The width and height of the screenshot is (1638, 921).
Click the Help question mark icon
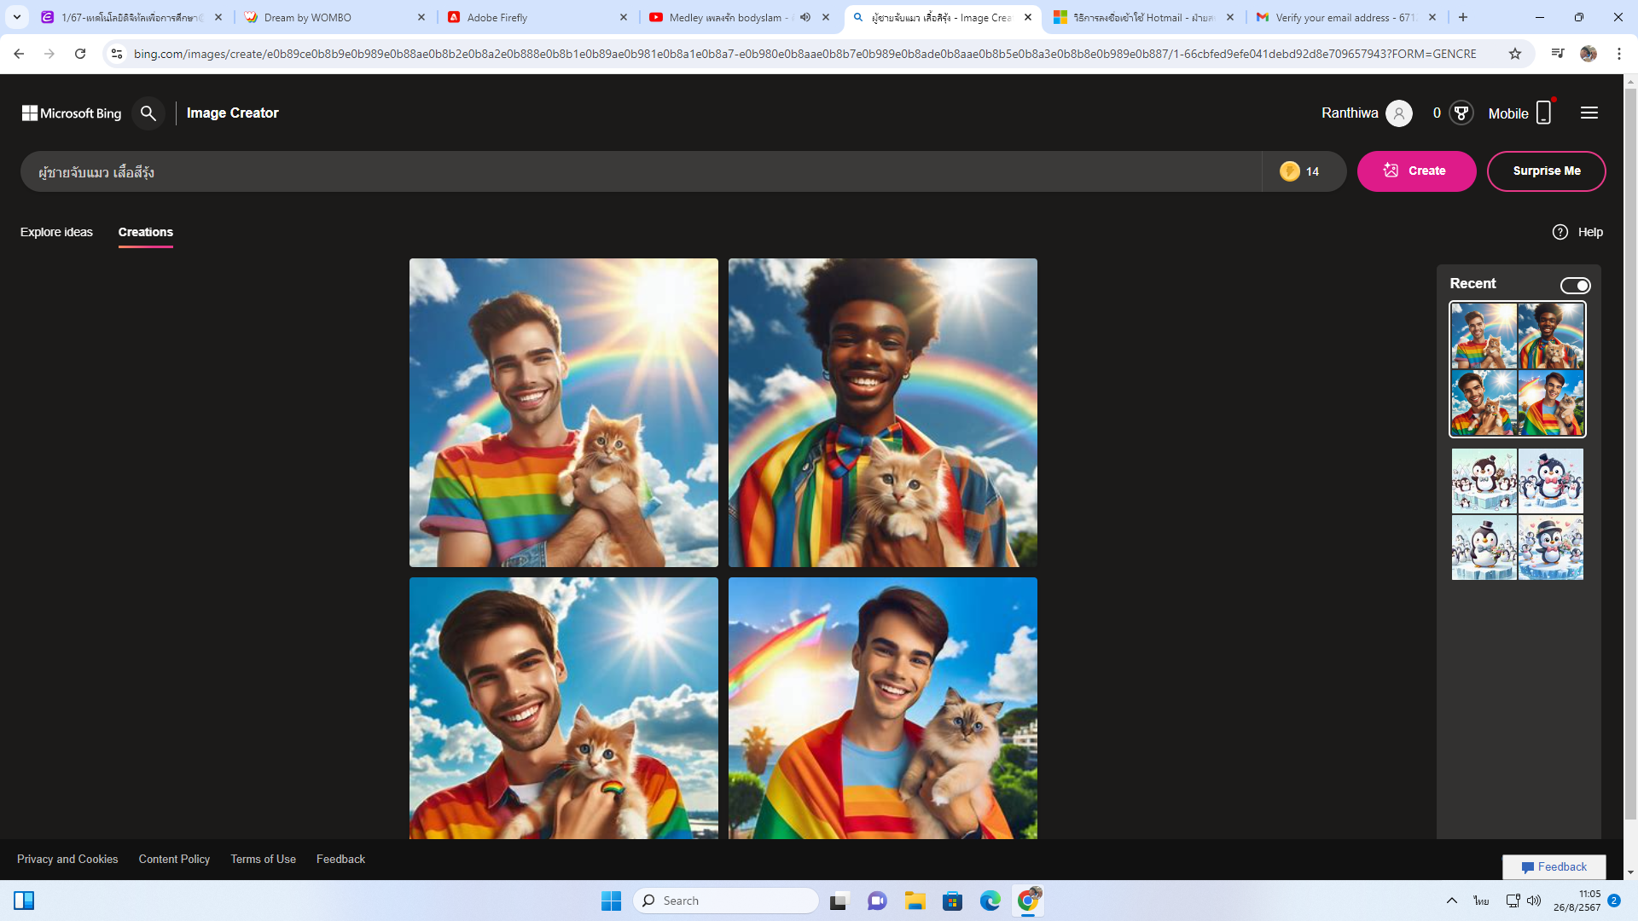(x=1560, y=232)
